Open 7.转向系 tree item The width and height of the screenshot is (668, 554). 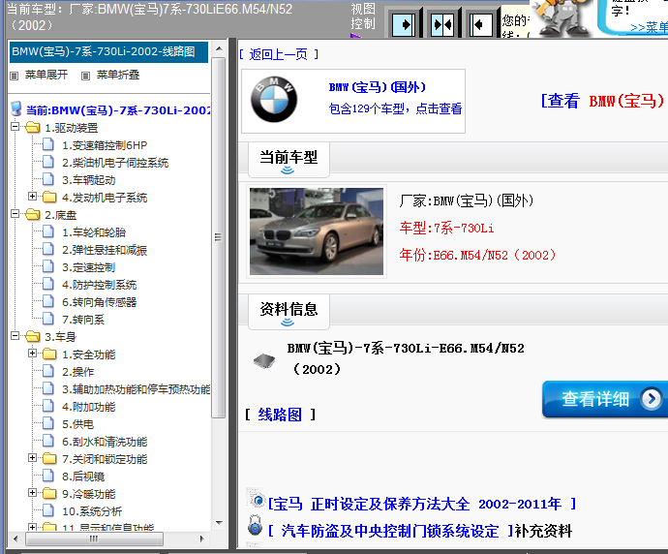[x=83, y=320]
